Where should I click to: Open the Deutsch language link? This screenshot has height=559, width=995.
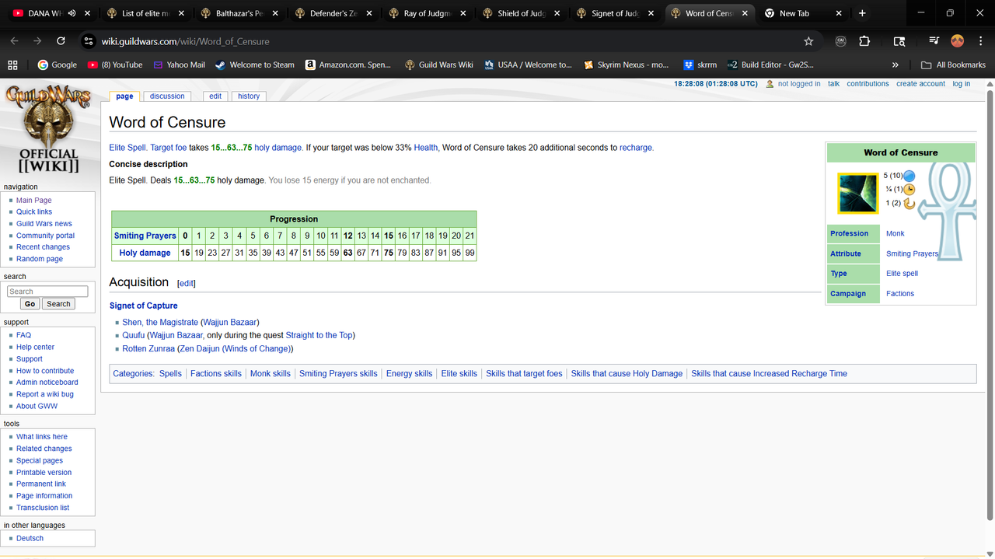30,538
